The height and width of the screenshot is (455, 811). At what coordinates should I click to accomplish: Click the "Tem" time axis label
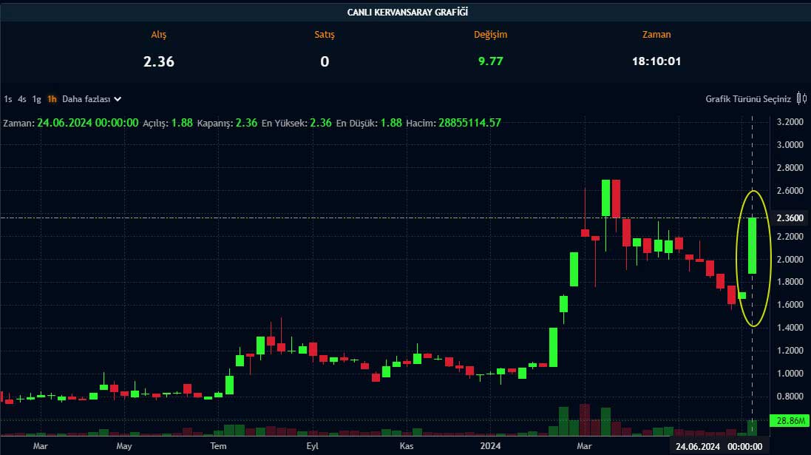(218, 446)
